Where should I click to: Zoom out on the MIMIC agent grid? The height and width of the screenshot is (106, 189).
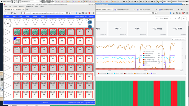(x=90, y=27)
